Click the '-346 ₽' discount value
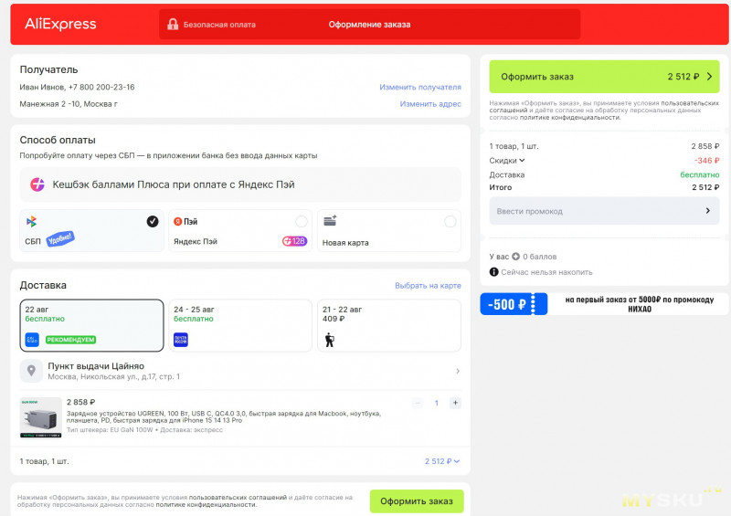The width and height of the screenshot is (731, 516). coord(706,161)
